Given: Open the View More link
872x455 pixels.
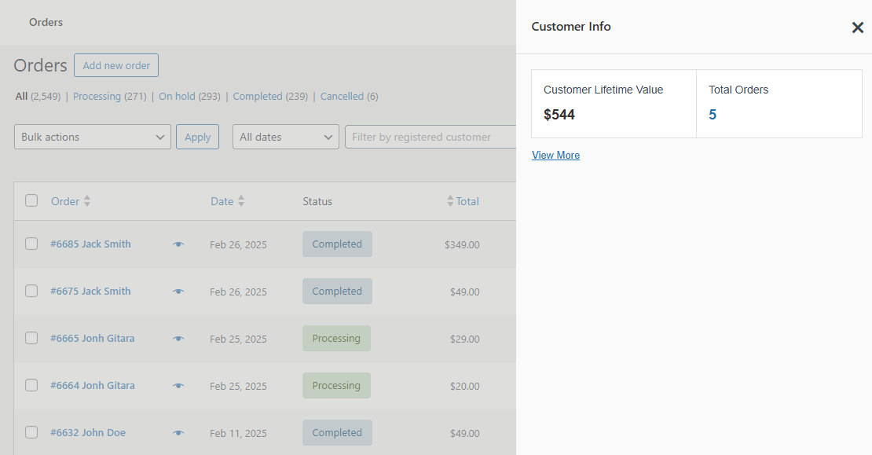Looking at the screenshot, I should (x=555, y=155).
